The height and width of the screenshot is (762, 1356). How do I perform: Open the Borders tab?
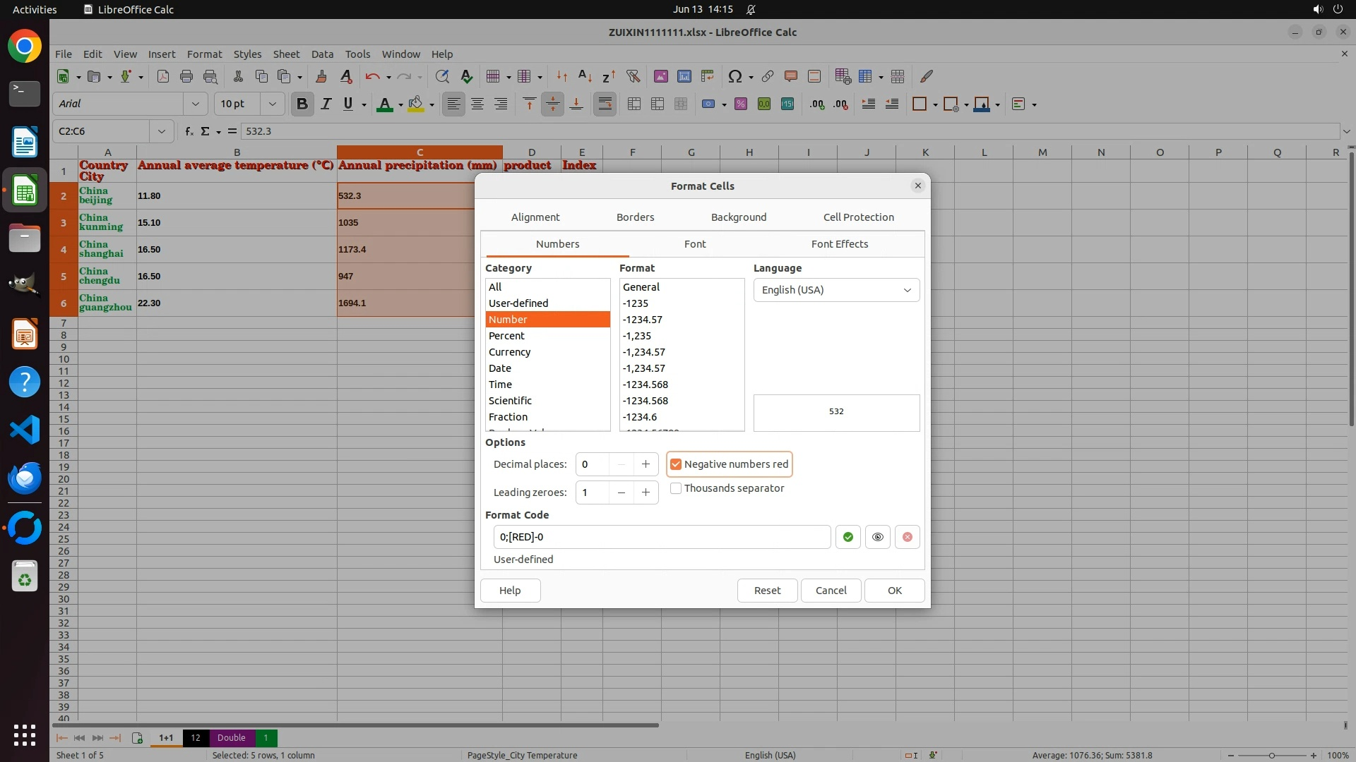pos(635,217)
